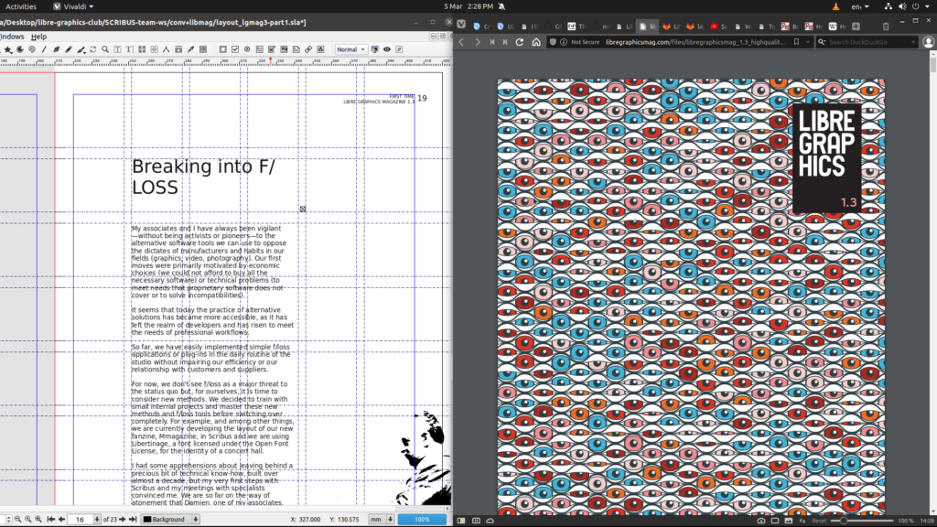Select the Rotate item tool
This screenshot has width=937, height=527.
tap(93, 49)
